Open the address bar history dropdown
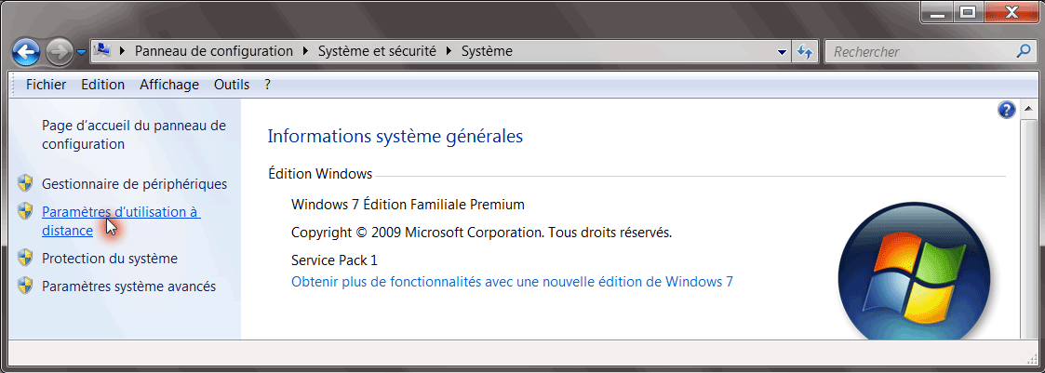This screenshot has width=1045, height=373. 782,52
